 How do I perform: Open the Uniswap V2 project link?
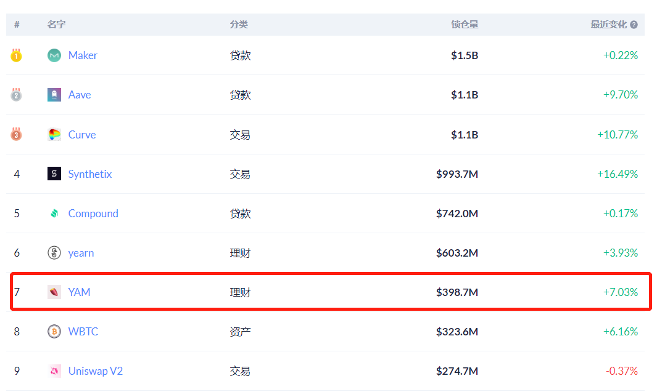coord(96,371)
